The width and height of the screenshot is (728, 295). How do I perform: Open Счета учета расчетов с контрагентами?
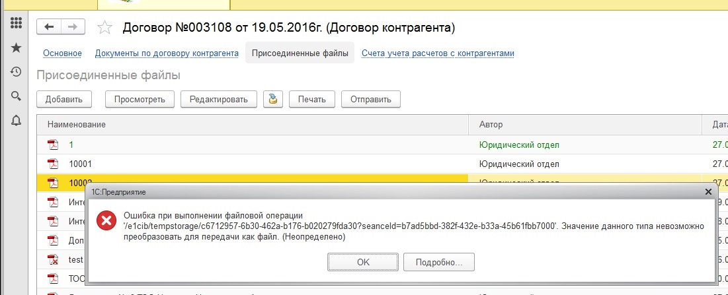(x=438, y=53)
